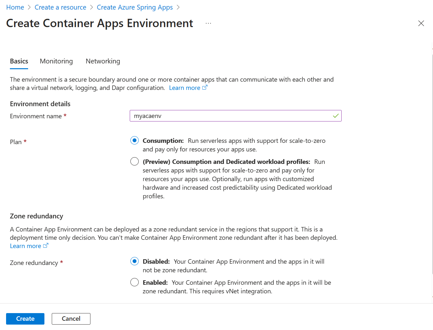Select the Consumption plan radio button

(x=135, y=140)
